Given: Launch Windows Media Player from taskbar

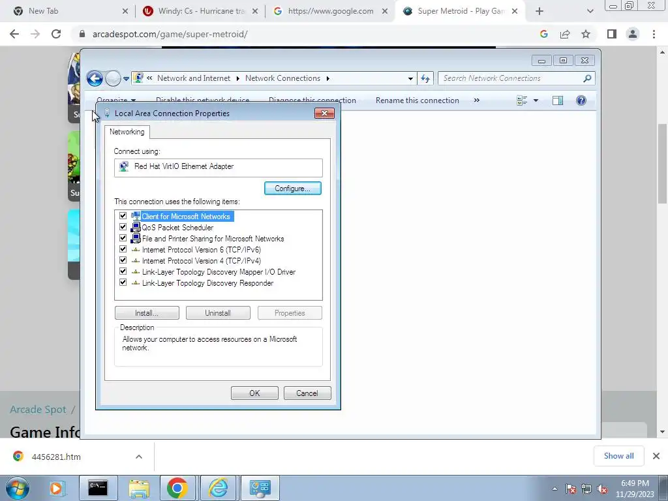Looking at the screenshot, I should [57, 488].
